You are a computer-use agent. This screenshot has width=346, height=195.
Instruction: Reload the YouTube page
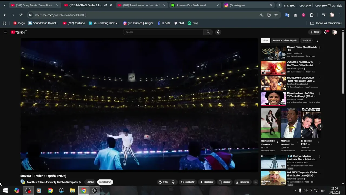[21, 15]
